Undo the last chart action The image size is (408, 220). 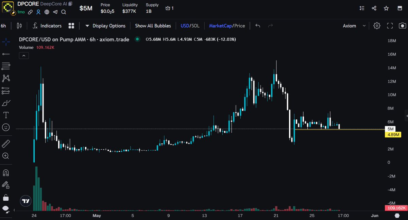click(x=258, y=26)
